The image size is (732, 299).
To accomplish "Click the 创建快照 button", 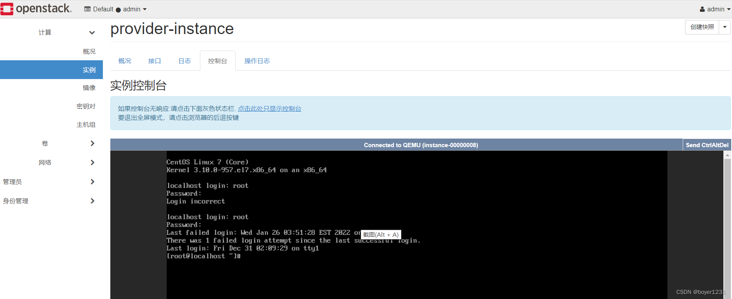I will pos(702,27).
